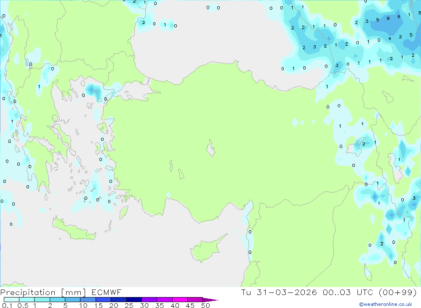Click the "10" legend scale label
This screenshot has height=308, width=421.
[x=83, y=305]
